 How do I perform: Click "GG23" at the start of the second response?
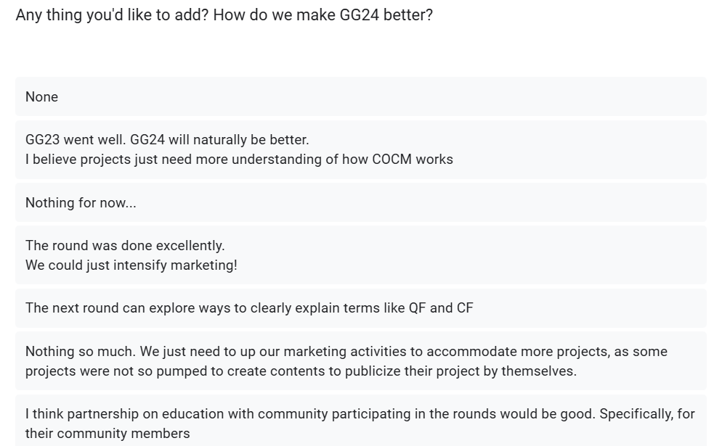43,140
